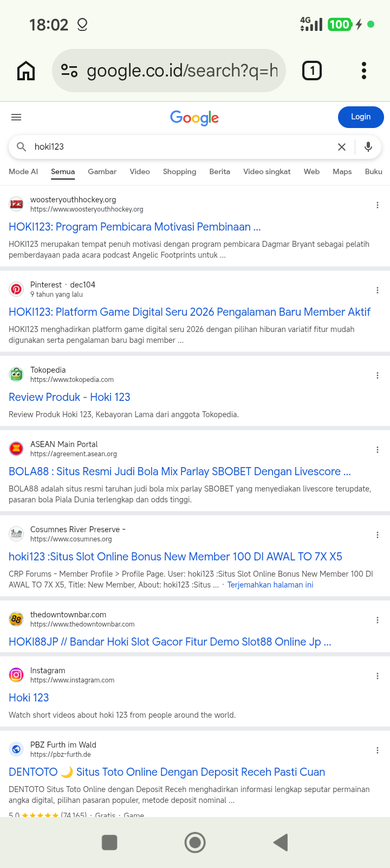Tap the Android recent apps square button
This screenshot has width=390, height=868.
point(109,843)
